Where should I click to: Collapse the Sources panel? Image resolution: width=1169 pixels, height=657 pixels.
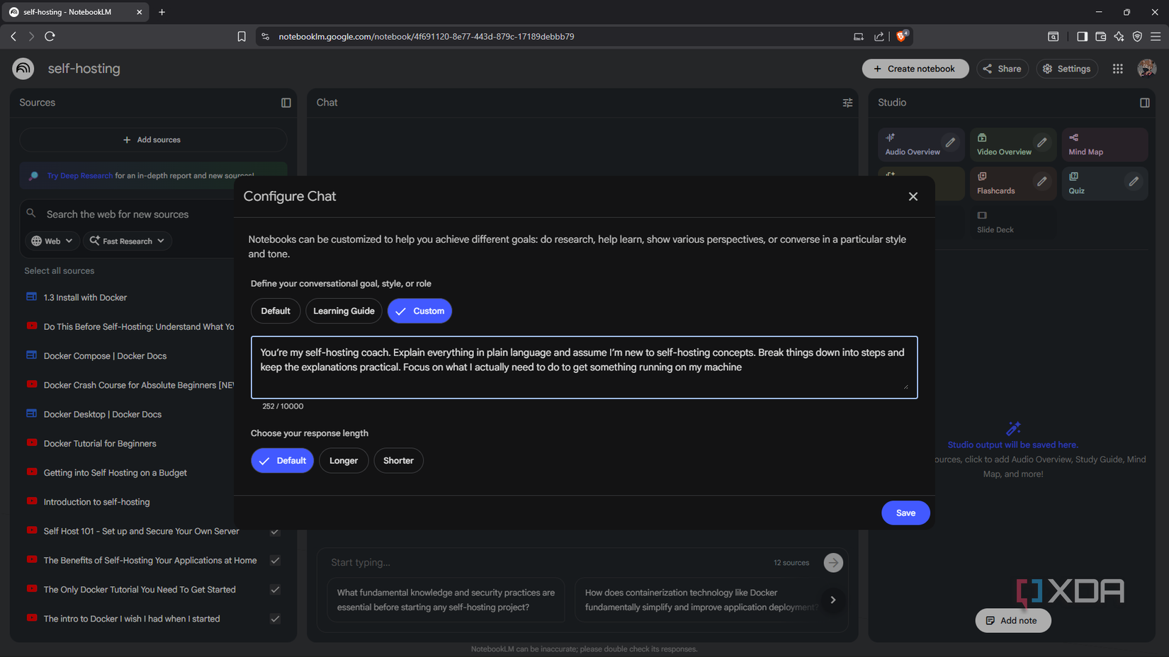tap(286, 103)
